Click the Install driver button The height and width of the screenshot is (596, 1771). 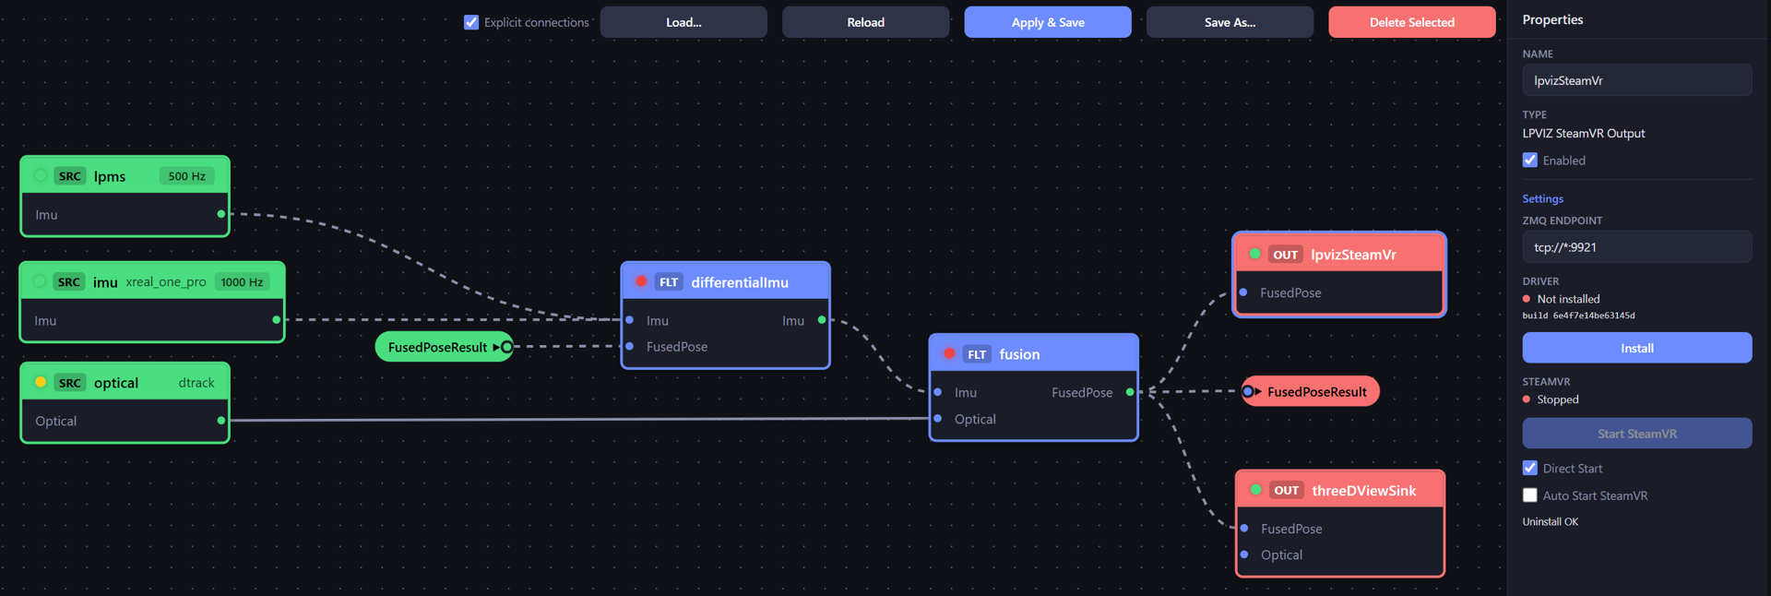coord(1636,348)
